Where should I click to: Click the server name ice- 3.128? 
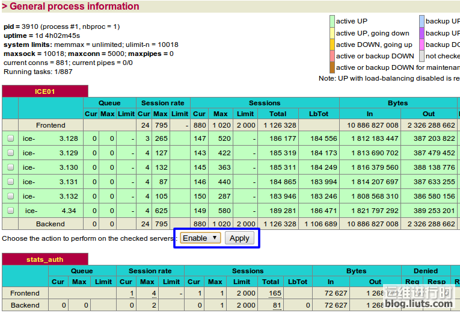(51, 138)
